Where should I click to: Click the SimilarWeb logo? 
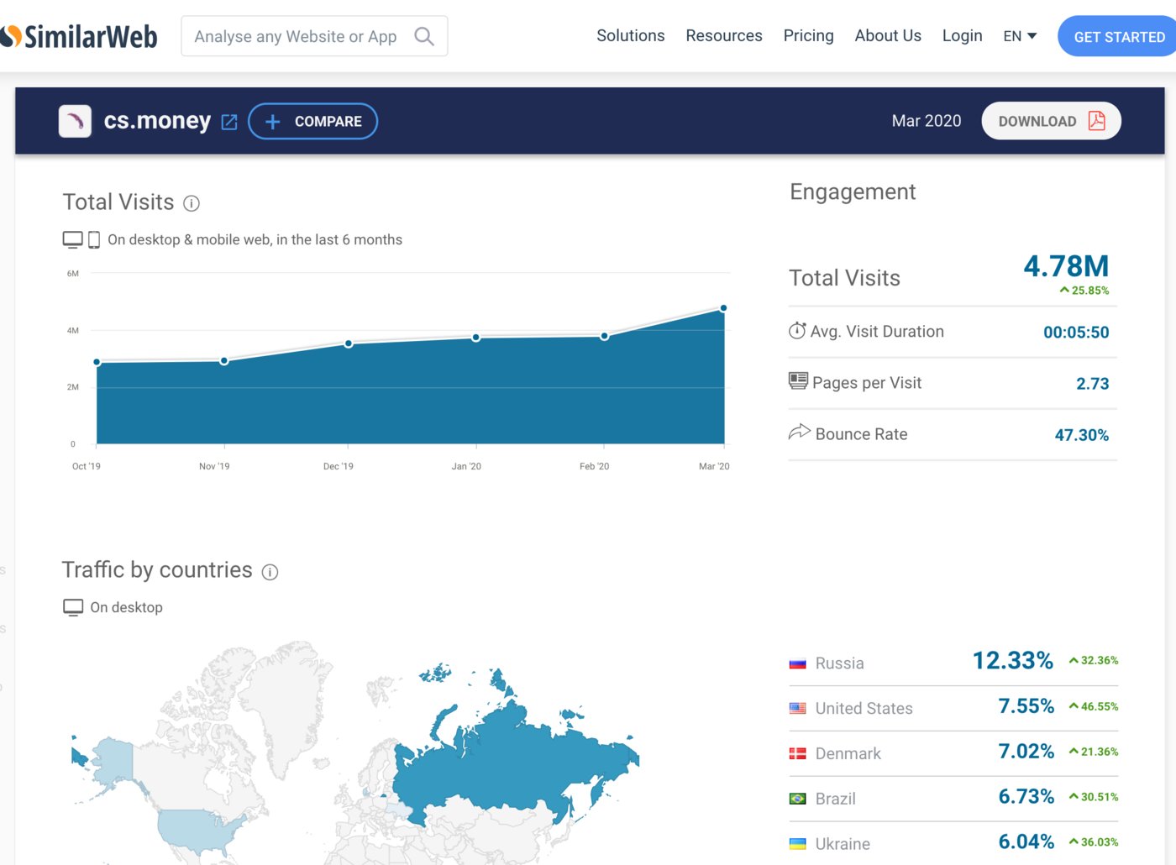pyautogui.click(x=79, y=36)
